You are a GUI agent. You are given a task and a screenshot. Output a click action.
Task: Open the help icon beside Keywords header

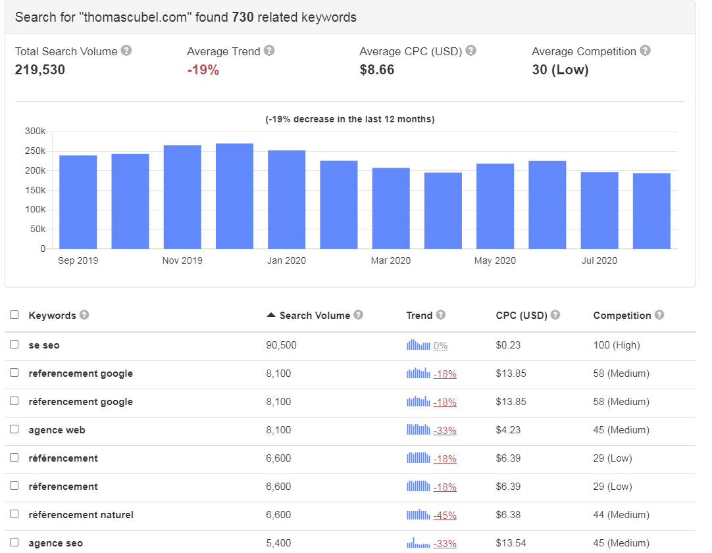click(x=84, y=315)
